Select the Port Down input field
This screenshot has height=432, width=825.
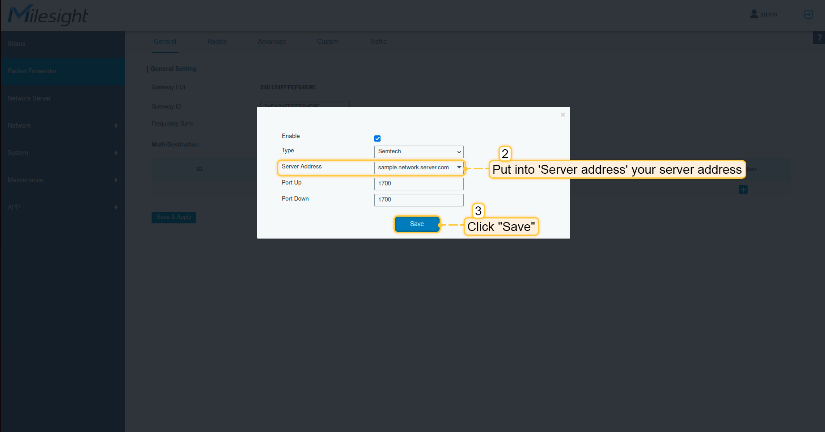419,200
